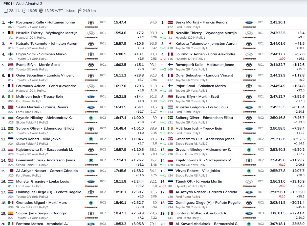Click the route icon next to 24,9 km
307x226 pixels.
[x=80, y=11]
